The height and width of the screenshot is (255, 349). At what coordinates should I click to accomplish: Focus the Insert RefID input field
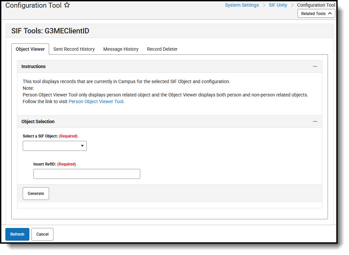(x=86, y=174)
